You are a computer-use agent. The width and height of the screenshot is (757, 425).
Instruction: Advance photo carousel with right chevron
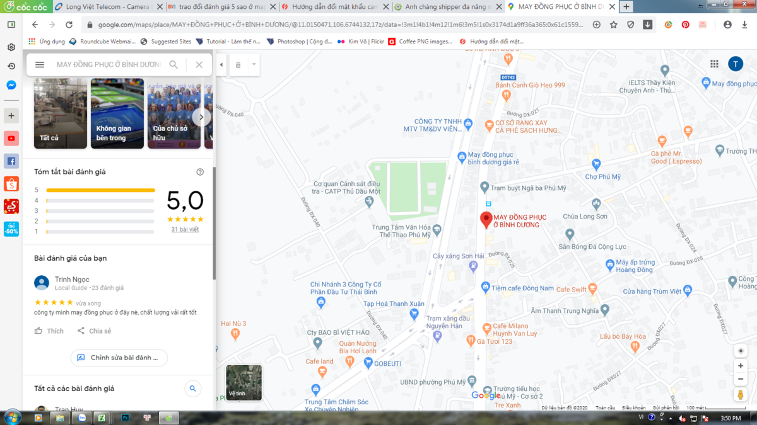coord(201,116)
